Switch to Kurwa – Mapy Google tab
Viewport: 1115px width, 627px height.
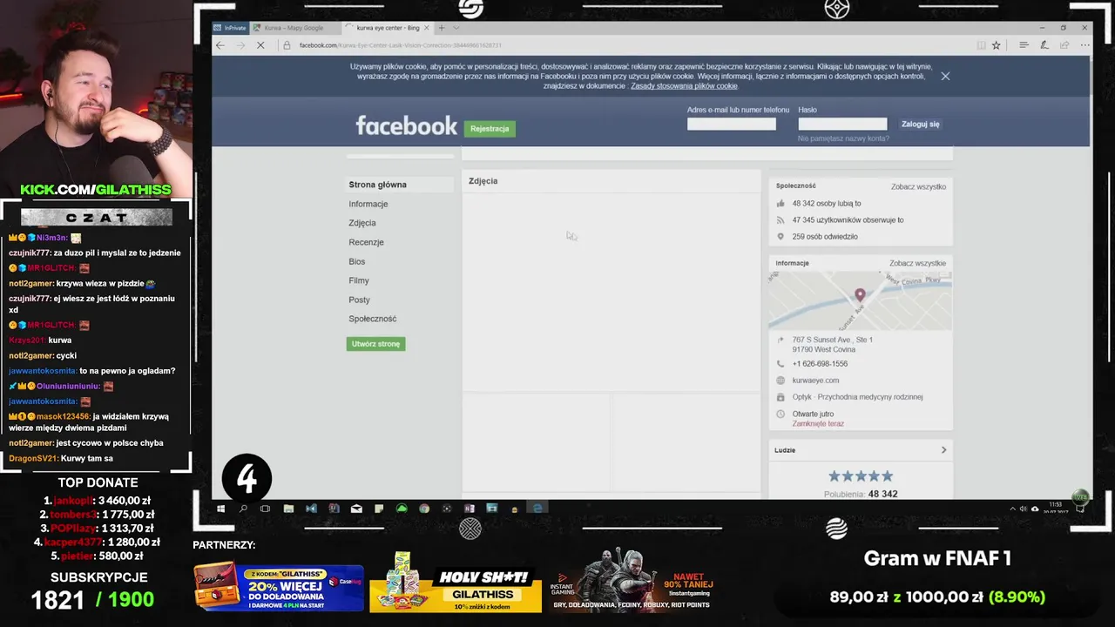click(294, 28)
